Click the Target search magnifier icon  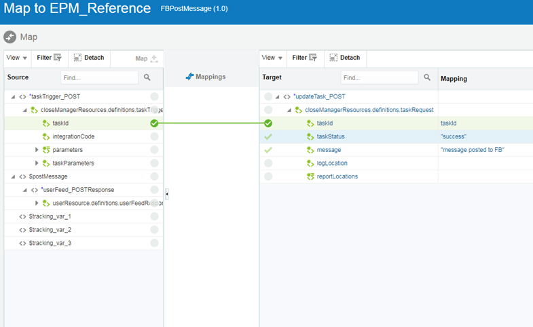click(x=427, y=77)
